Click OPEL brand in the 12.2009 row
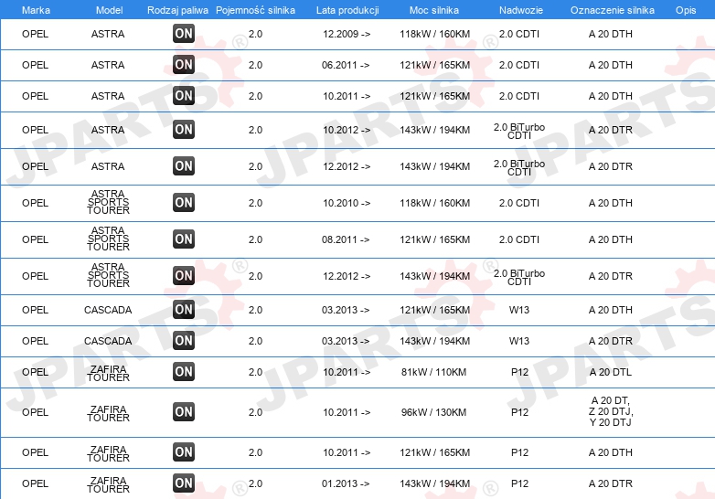Screen dimensions: 715x499 coord(35,34)
